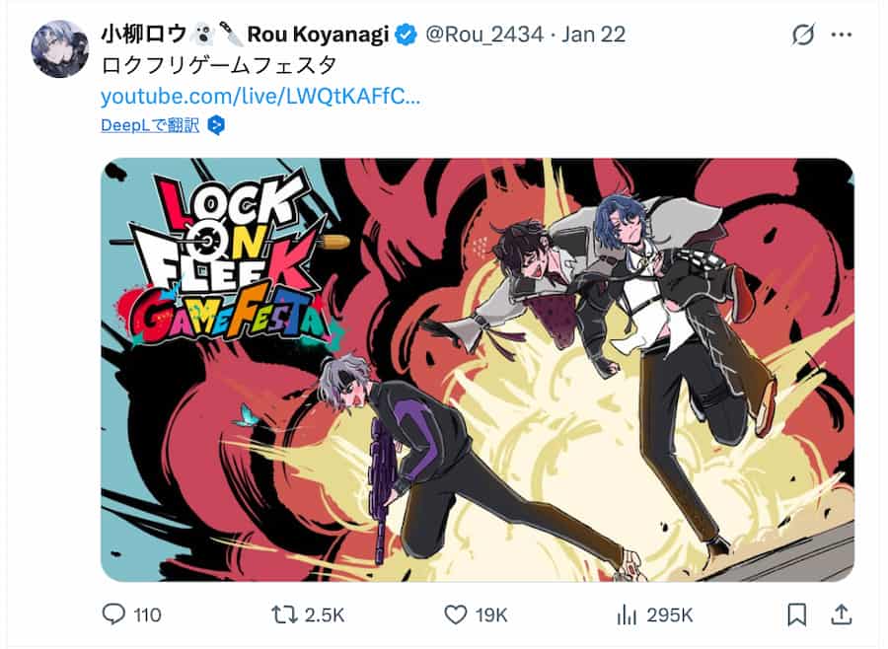Click the 110 replies count
This screenshot has height=649, width=888.
[148, 615]
